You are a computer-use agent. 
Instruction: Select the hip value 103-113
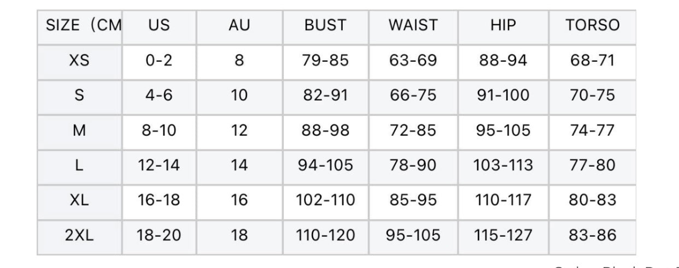[504, 165]
